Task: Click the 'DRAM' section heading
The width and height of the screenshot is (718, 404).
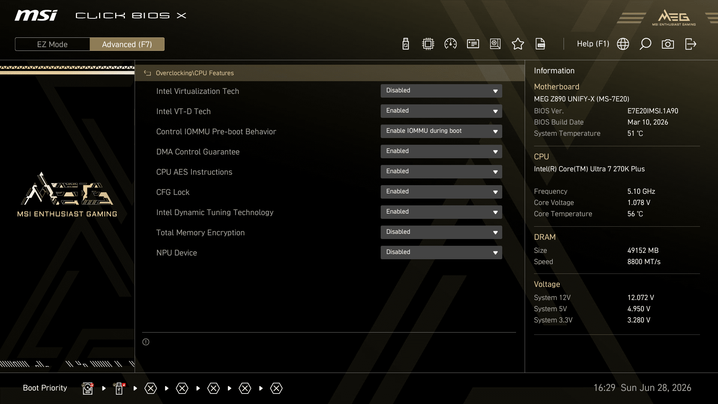Action: (x=544, y=237)
